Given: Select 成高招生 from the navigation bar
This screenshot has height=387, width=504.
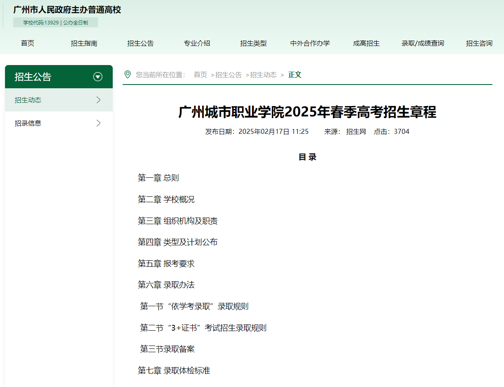Looking at the screenshot, I should point(366,43).
